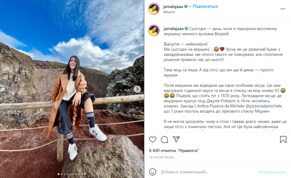Screen dimensions: 291x178
Task: Click the photo of the woman on Vesuvius
Action: 72,89
